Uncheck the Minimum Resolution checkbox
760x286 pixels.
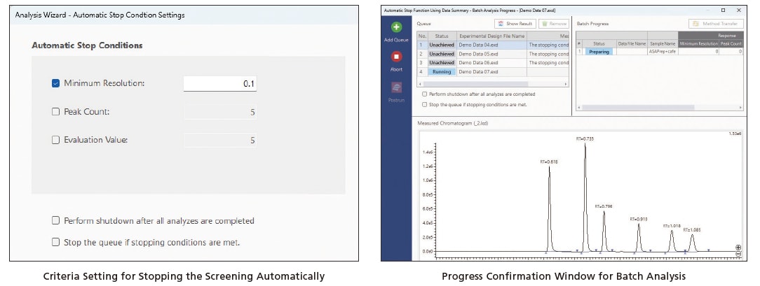click(56, 84)
